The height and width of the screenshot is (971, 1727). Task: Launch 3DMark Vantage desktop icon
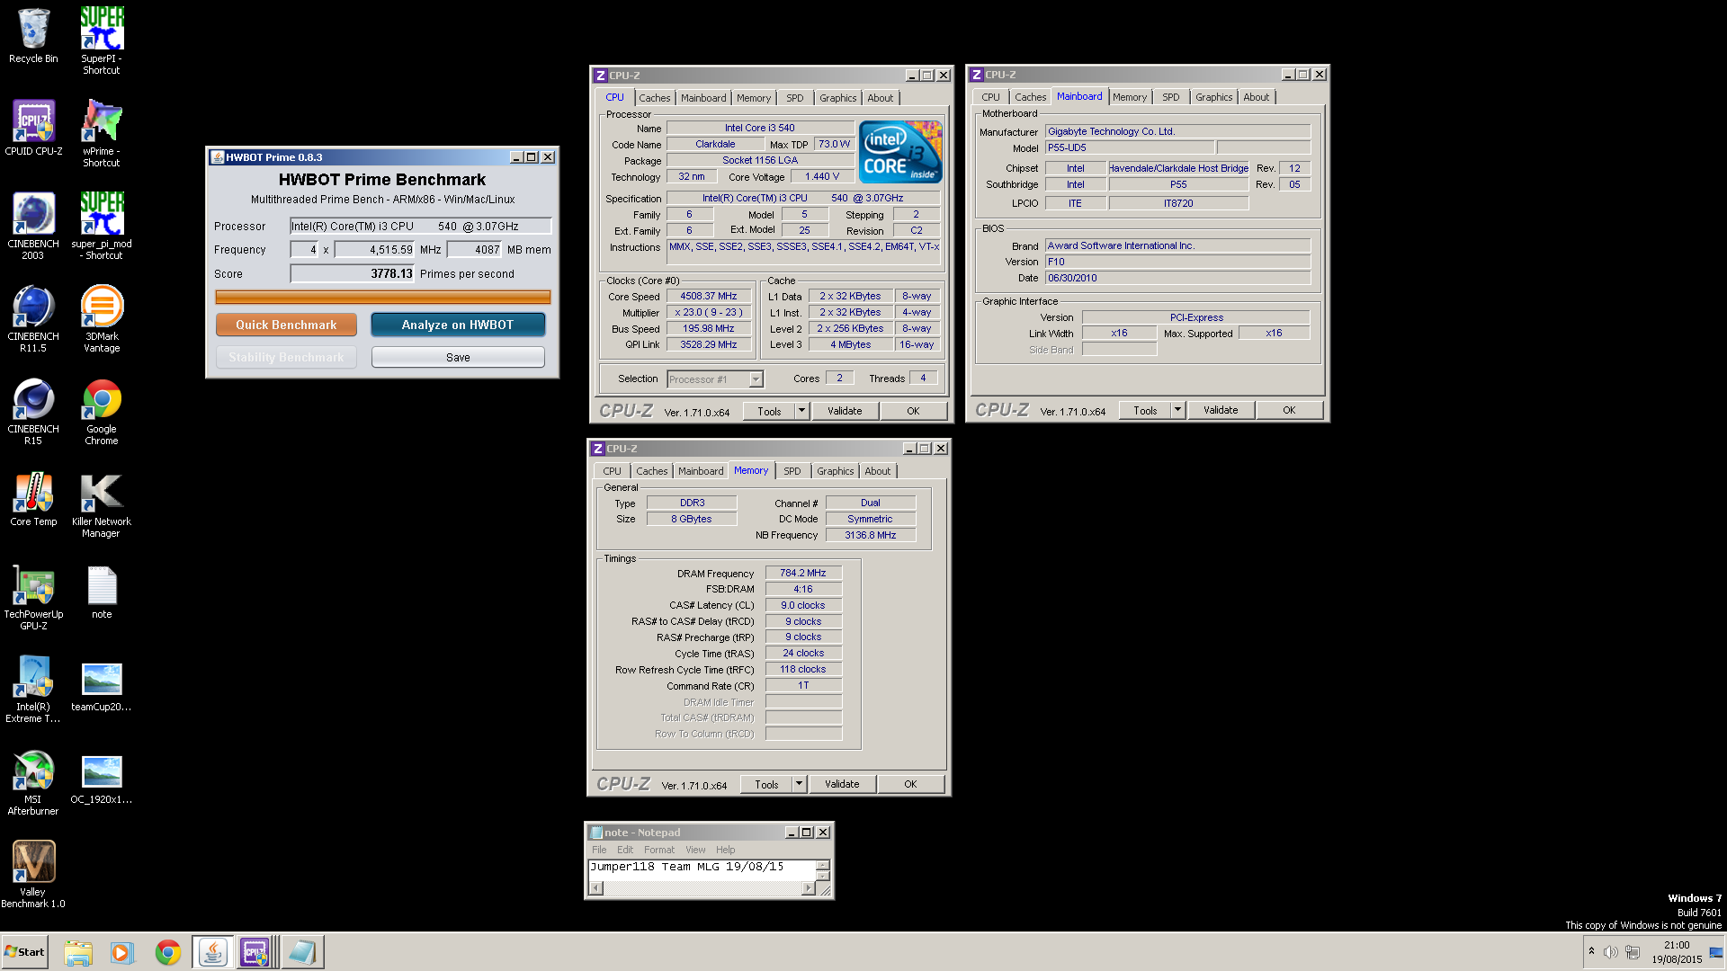[x=102, y=318]
